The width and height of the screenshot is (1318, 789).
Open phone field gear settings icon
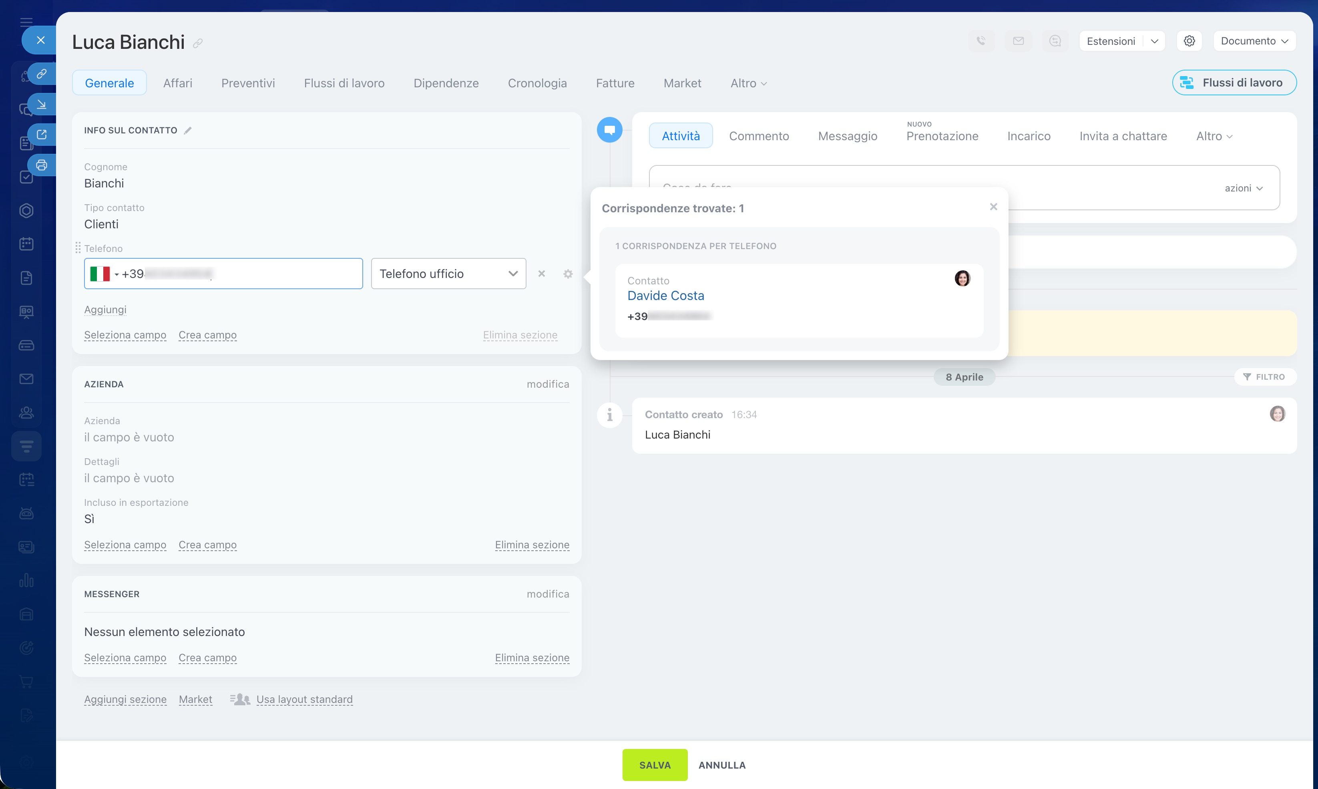point(568,274)
